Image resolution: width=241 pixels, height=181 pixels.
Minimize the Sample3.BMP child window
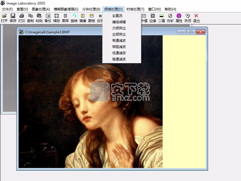(x=182, y=32)
